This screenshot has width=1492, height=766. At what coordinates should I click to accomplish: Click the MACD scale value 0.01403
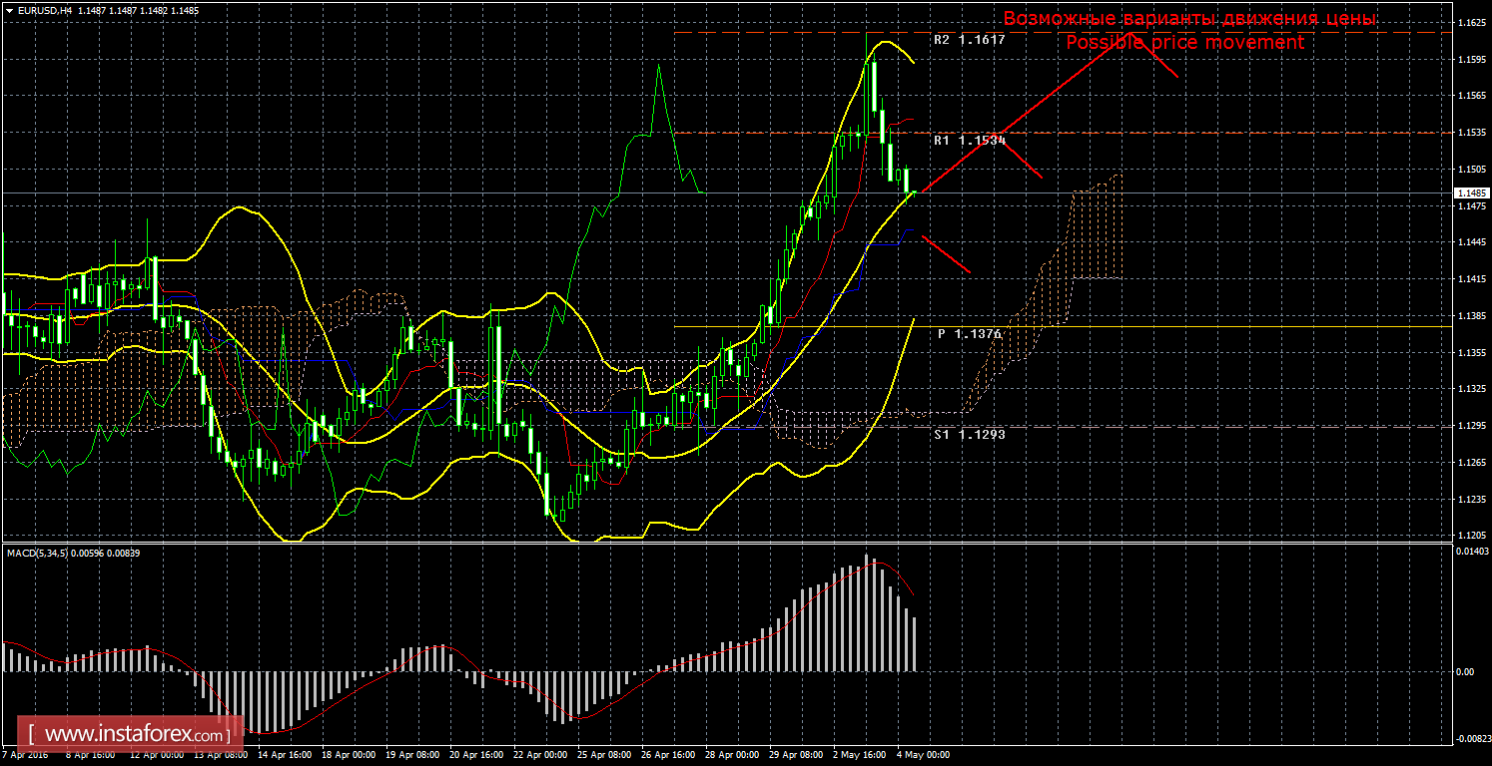1471,551
